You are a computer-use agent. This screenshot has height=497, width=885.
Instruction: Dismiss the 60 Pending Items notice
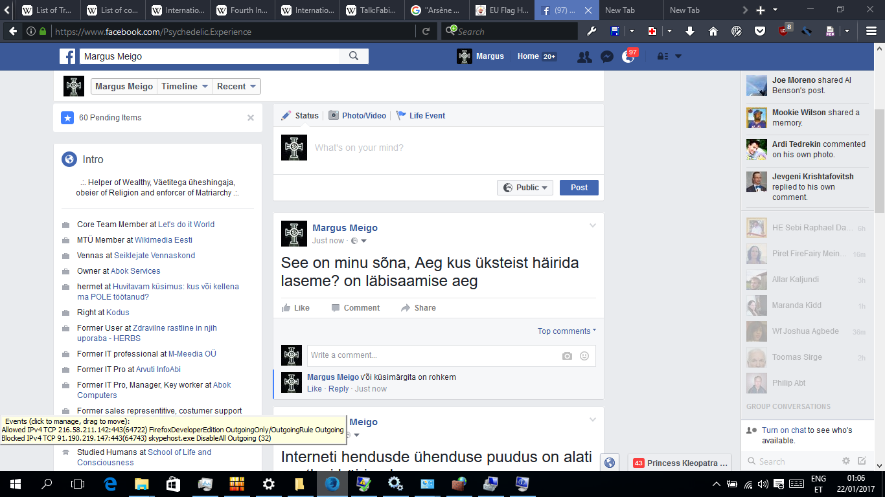tap(251, 118)
